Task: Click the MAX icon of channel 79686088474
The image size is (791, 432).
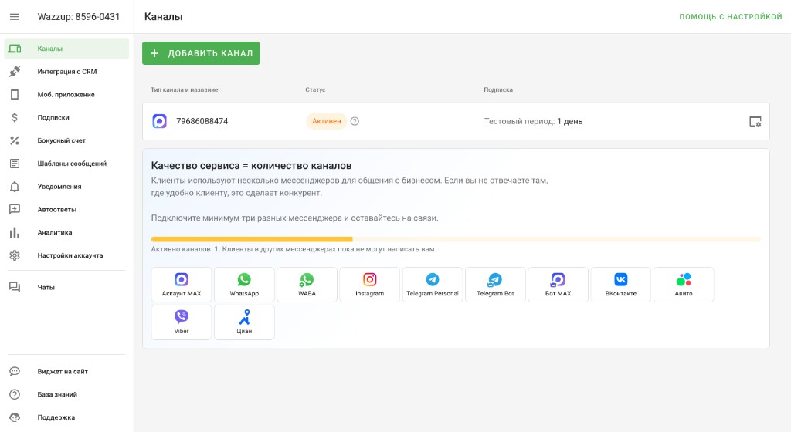Action: [x=159, y=121]
